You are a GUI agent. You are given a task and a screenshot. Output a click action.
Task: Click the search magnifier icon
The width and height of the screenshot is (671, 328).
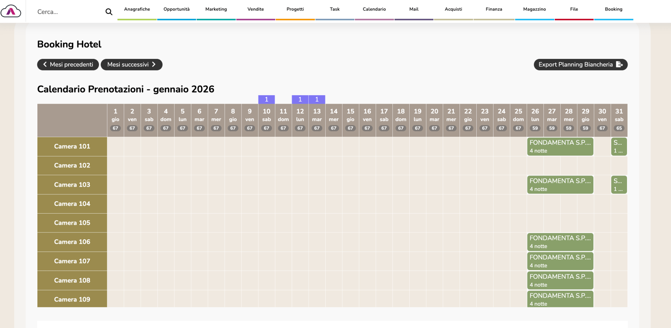(109, 12)
